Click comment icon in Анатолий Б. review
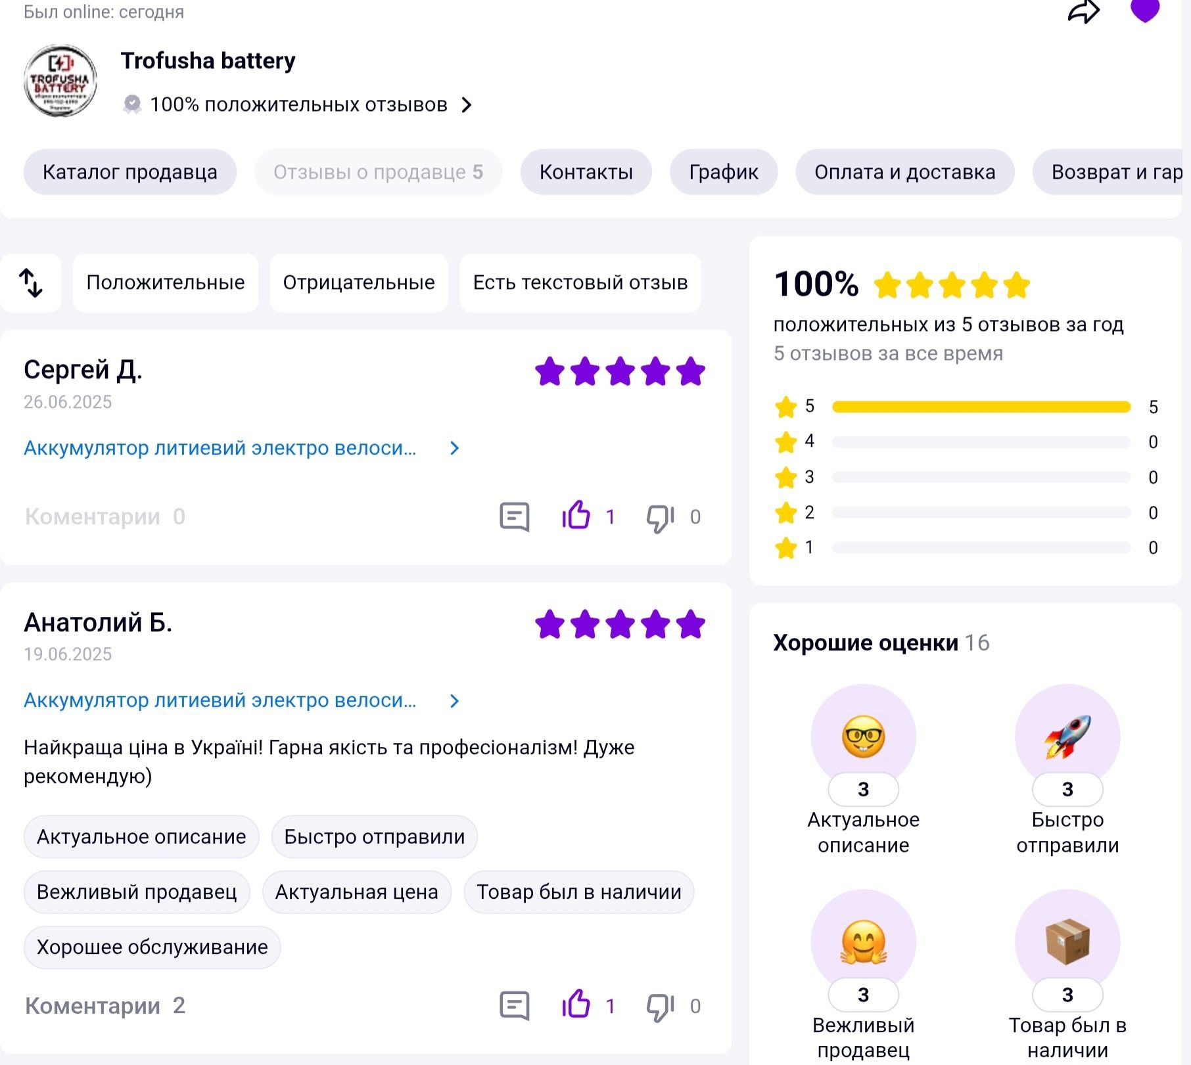1191x1065 pixels. click(x=515, y=1006)
